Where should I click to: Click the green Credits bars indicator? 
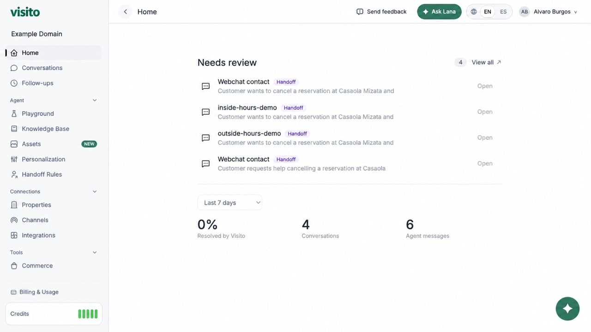(88, 314)
